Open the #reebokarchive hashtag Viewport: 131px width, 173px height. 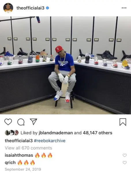(50, 141)
